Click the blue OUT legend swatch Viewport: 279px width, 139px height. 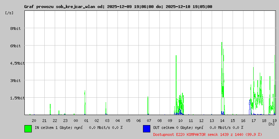pos(146,129)
